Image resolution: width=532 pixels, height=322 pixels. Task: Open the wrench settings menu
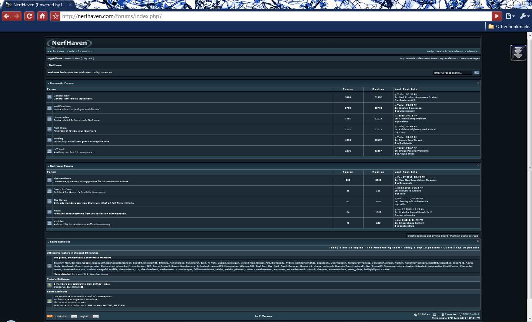525,16
